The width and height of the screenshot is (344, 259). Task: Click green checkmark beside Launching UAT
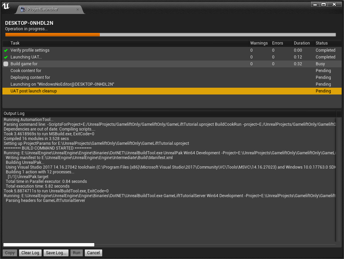click(x=6, y=57)
